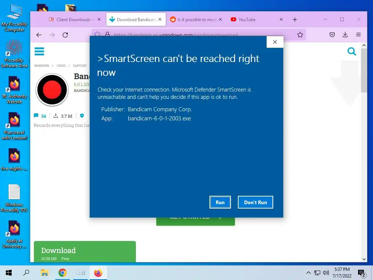This screenshot has height=280, width=373.
Task: Click Don't Run in the SmartScreen dialog
Action: (255, 202)
